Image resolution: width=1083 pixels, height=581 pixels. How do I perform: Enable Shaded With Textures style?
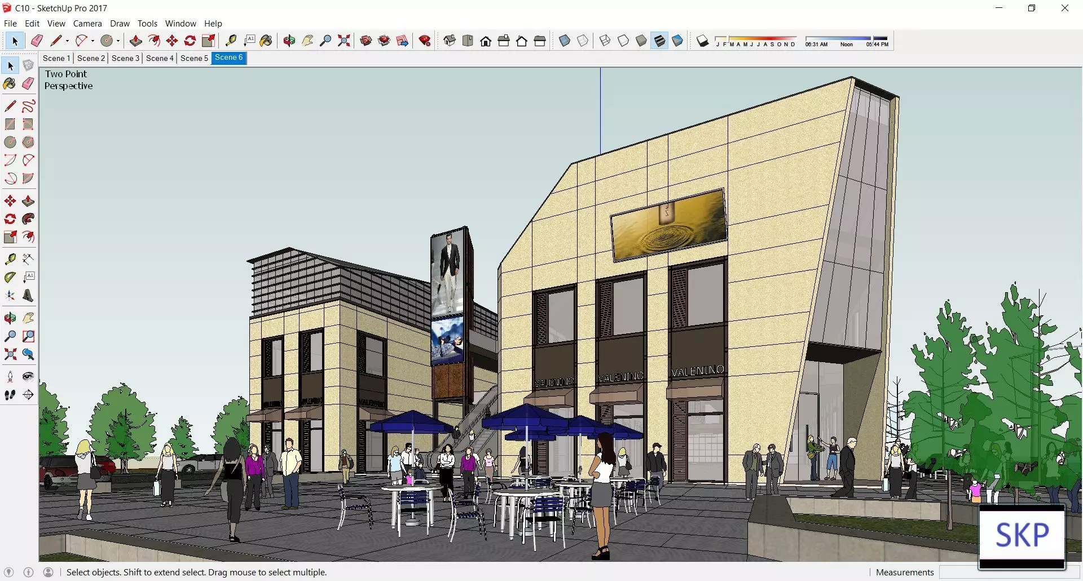click(659, 41)
